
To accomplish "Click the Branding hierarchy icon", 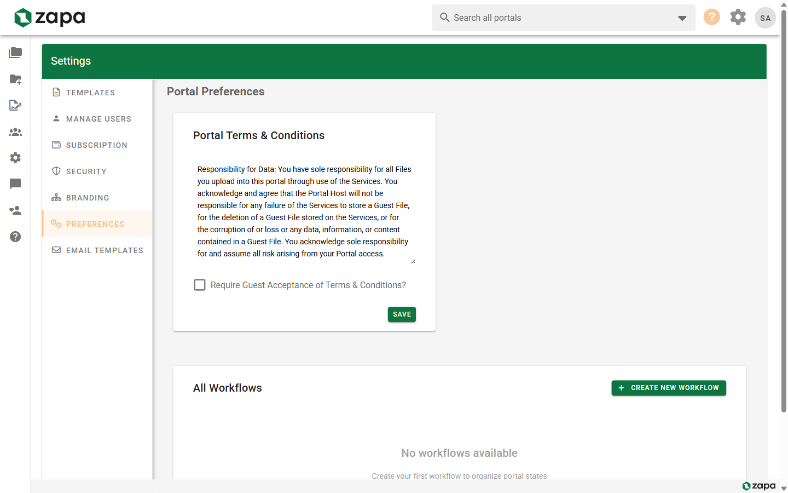I will click(x=56, y=197).
